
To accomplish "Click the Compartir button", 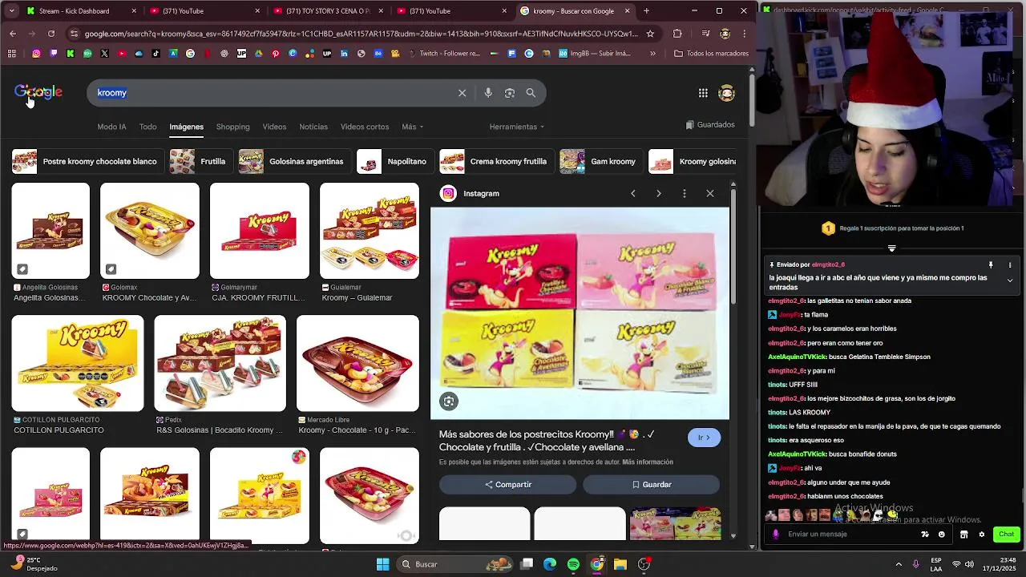I will [x=507, y=484].
